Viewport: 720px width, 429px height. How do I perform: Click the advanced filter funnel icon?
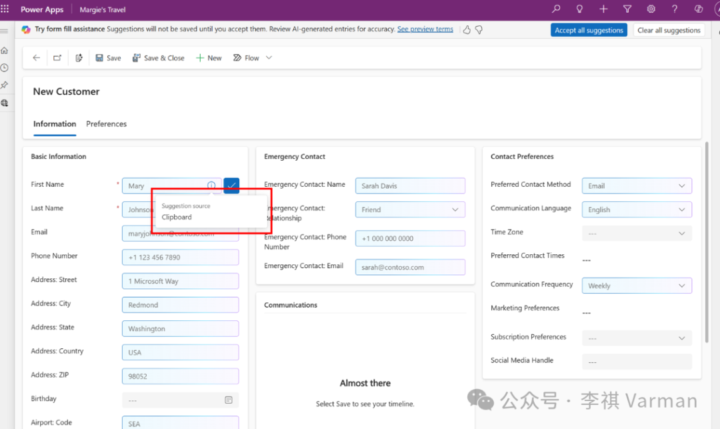pyautogui.click(x=627, y=9)
